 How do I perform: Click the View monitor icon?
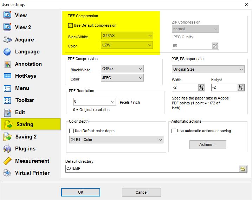coord(7,15)
